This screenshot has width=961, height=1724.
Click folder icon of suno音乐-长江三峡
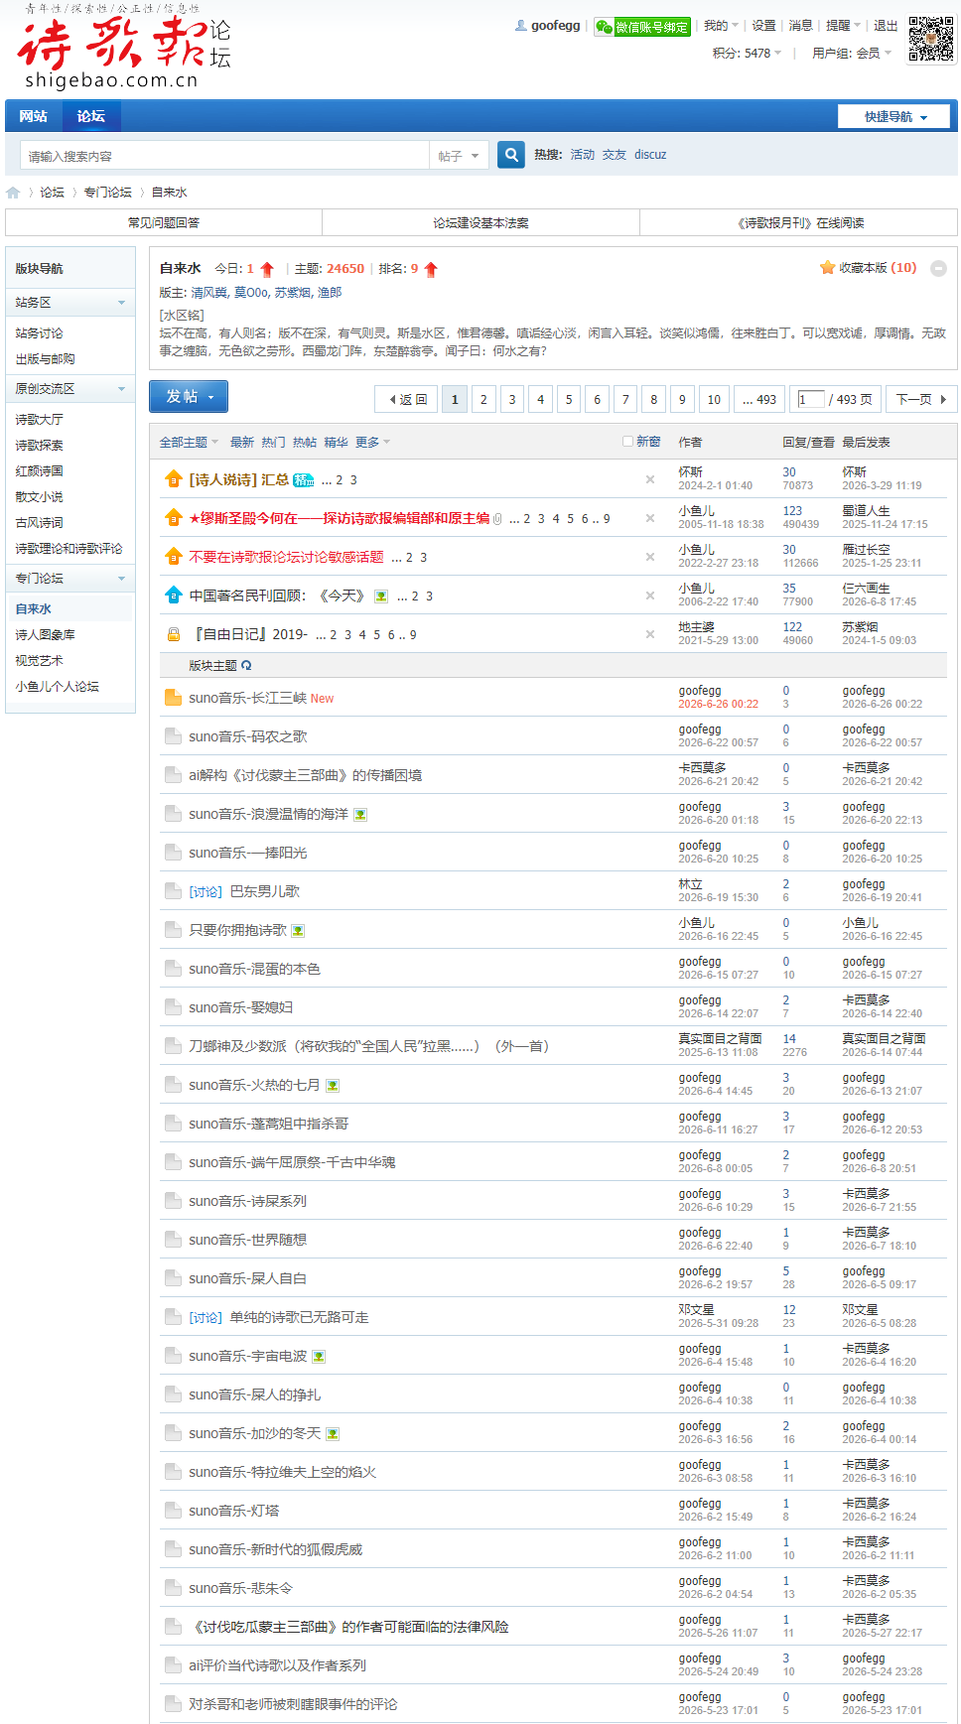point(173,698)
